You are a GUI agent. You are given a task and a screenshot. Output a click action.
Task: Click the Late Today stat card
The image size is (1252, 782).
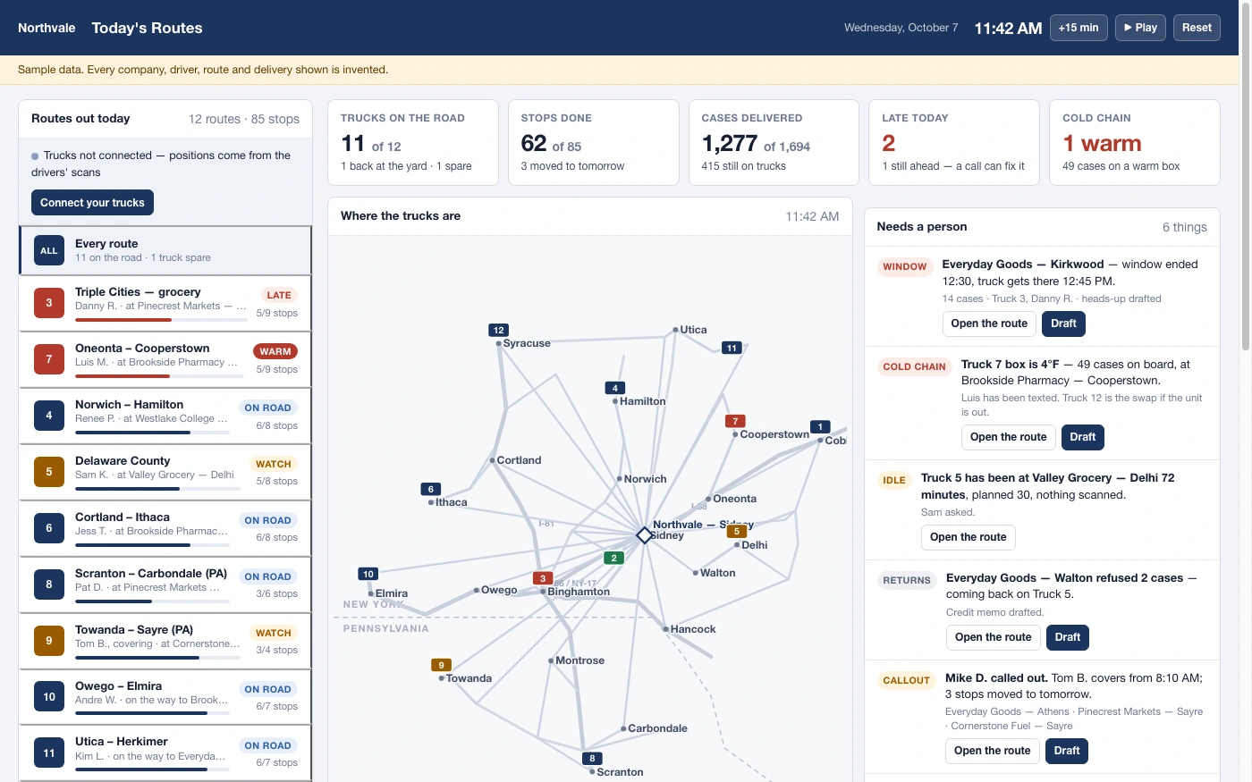[954, 143]
